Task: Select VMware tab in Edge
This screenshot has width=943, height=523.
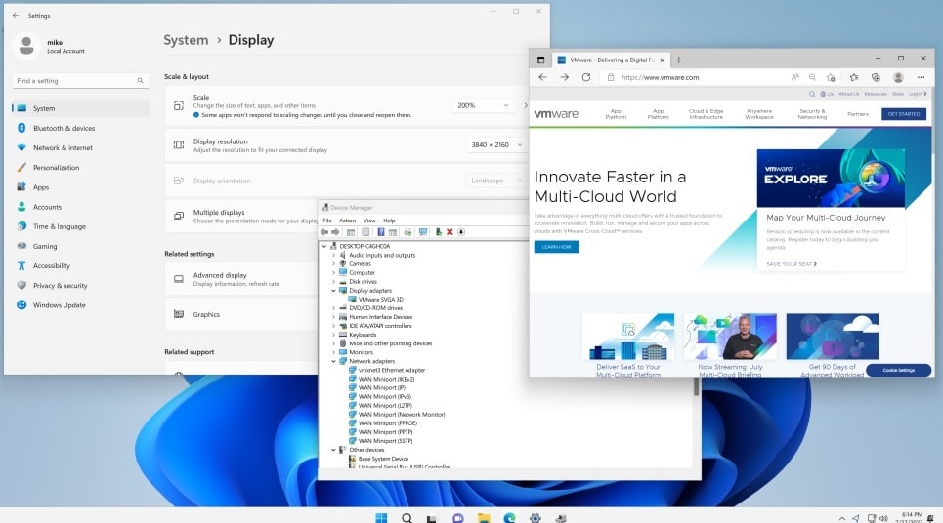Action: coord(611,60)
